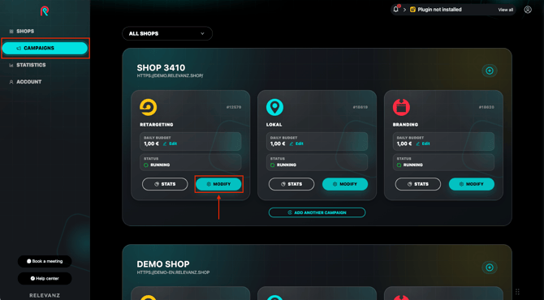Click the View all notifications link
Image resolution: width=544 pixels, height=300 pixels.
(x=506, y=10)
